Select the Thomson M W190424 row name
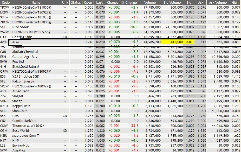The width and height of the screenshot is (241, 152). click(x=28, y=126)
